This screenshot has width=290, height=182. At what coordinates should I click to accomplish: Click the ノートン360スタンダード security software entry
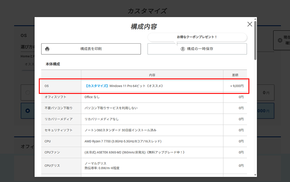[120, 130]
